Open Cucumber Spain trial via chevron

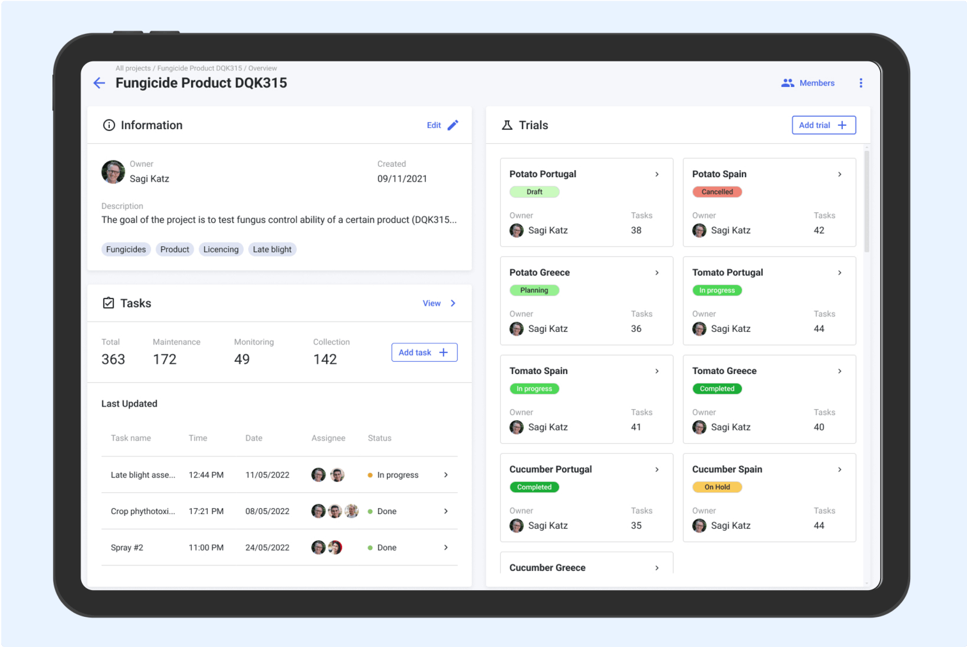click(840, 470)
